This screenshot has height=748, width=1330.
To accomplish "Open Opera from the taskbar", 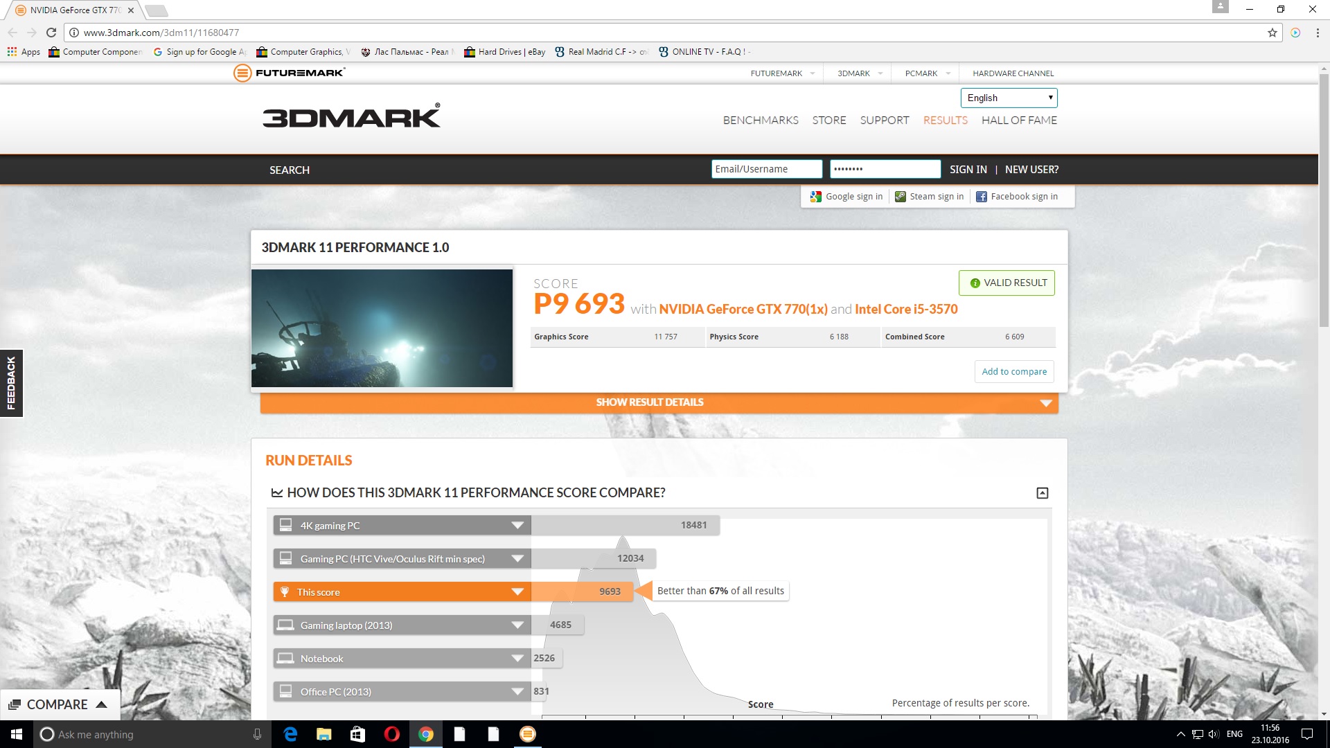I will [x=391, y=734].
